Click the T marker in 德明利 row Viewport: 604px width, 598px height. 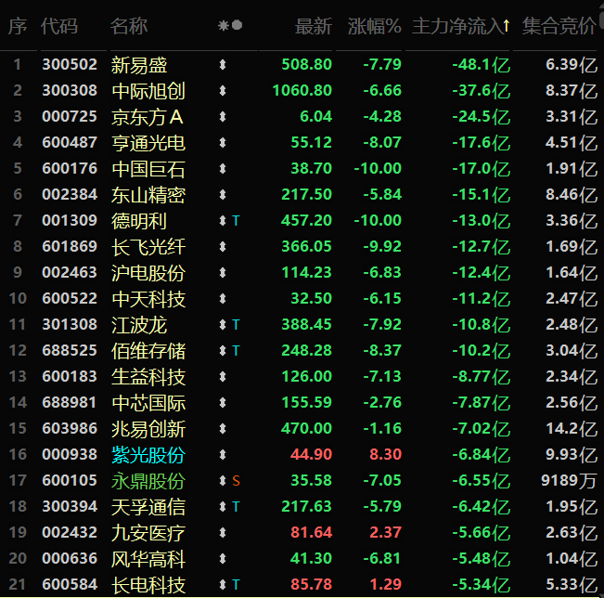[x=237, y=221]
